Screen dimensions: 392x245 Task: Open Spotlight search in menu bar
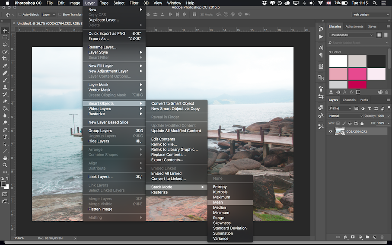[x=375, y=3]
